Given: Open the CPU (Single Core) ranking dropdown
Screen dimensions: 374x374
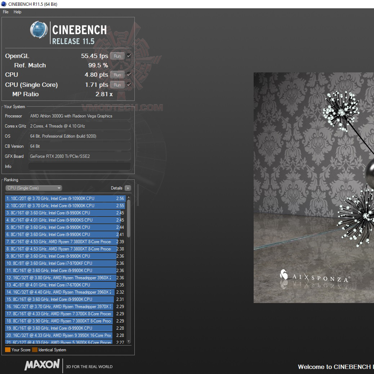Looking at the screenshot, I should (34, 188).
